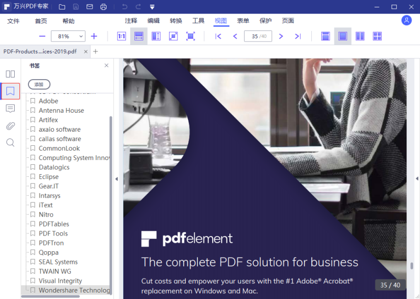Open the Adobe bookmark
Screen dimensions: 420x299
pos(48,101)
